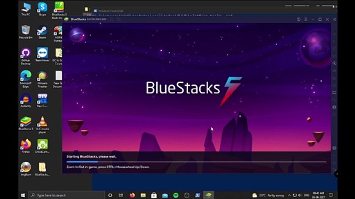Viewport: 355px width, 199px height.
Task: Select the Skype desktop shortcut
Action: pyautogui.click(x=42, y=9)
